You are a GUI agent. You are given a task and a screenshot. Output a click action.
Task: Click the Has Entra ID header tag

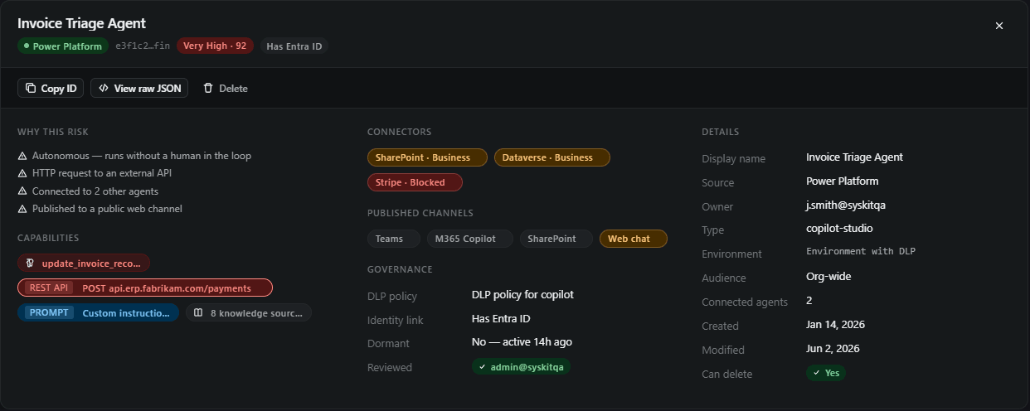[294, 46]
